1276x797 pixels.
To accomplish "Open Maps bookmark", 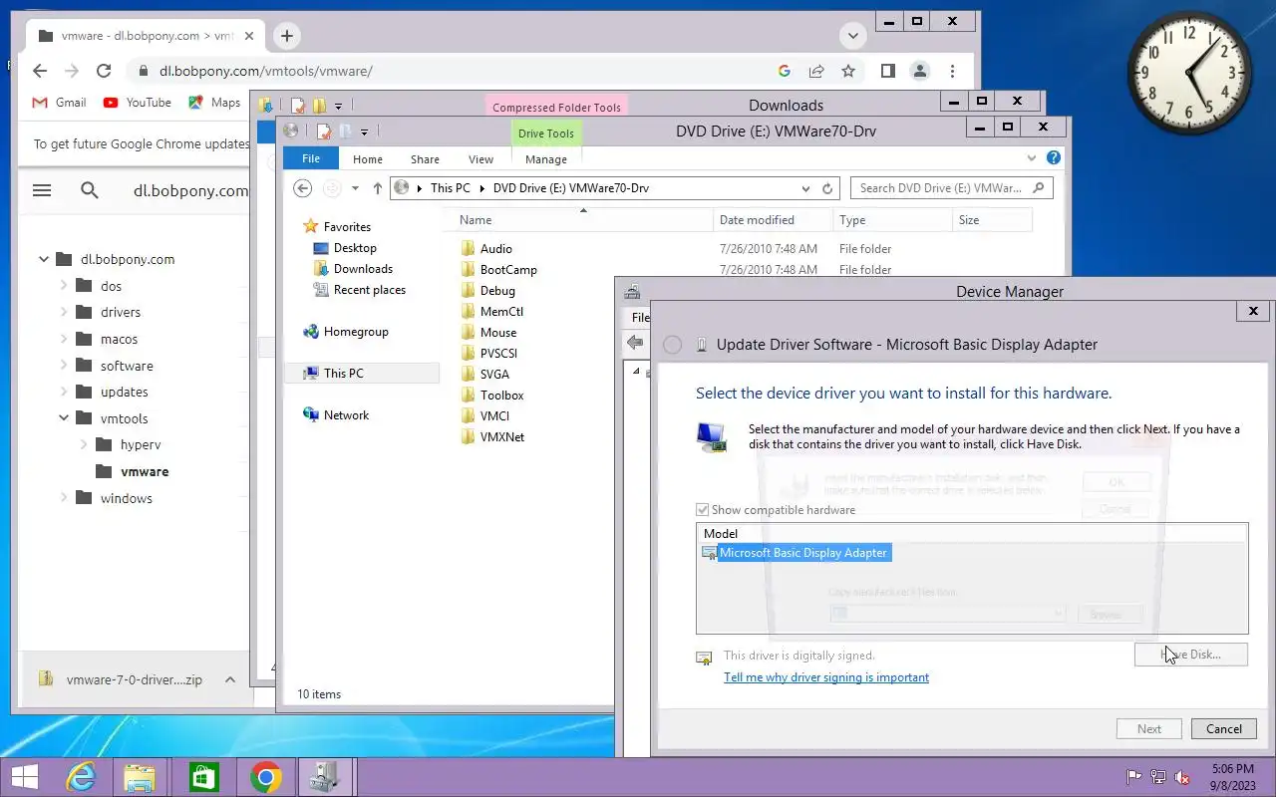I will click(214, 103).
